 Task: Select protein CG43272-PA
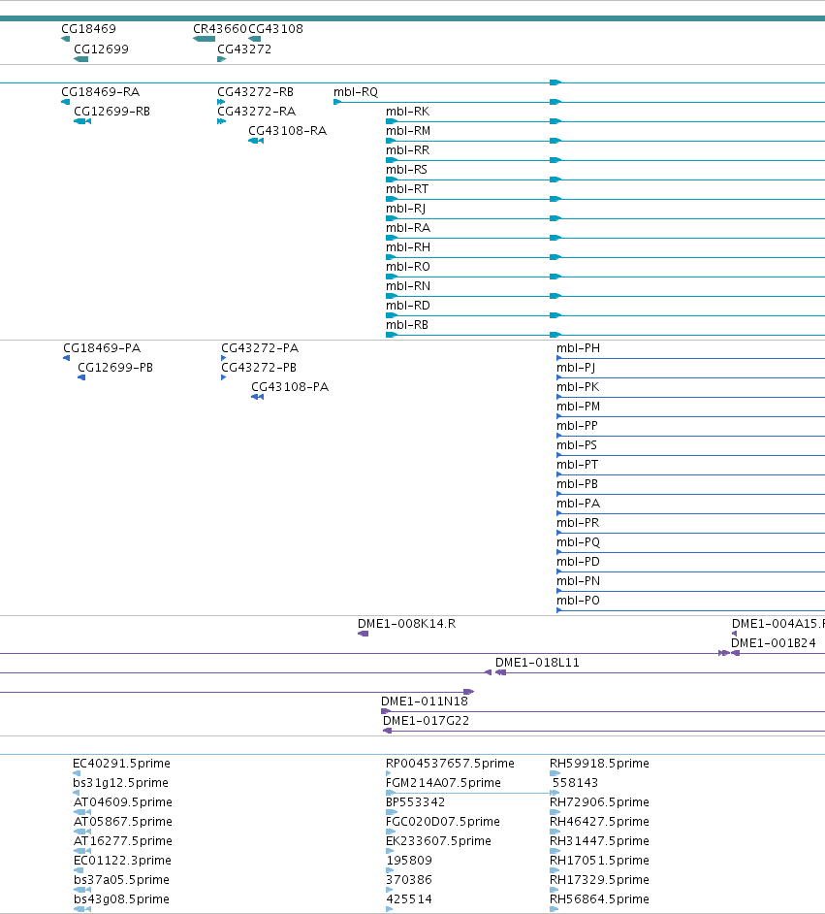[x=260, y=348]
